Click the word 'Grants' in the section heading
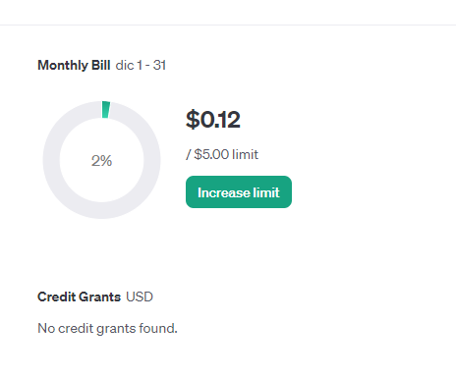This screenshot has height=377, width=456. 99,296
